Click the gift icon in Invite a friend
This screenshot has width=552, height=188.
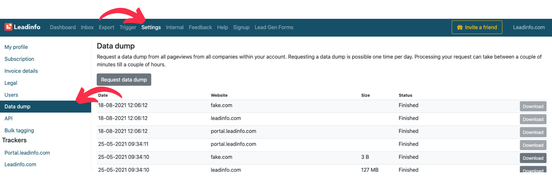[460, 27]
